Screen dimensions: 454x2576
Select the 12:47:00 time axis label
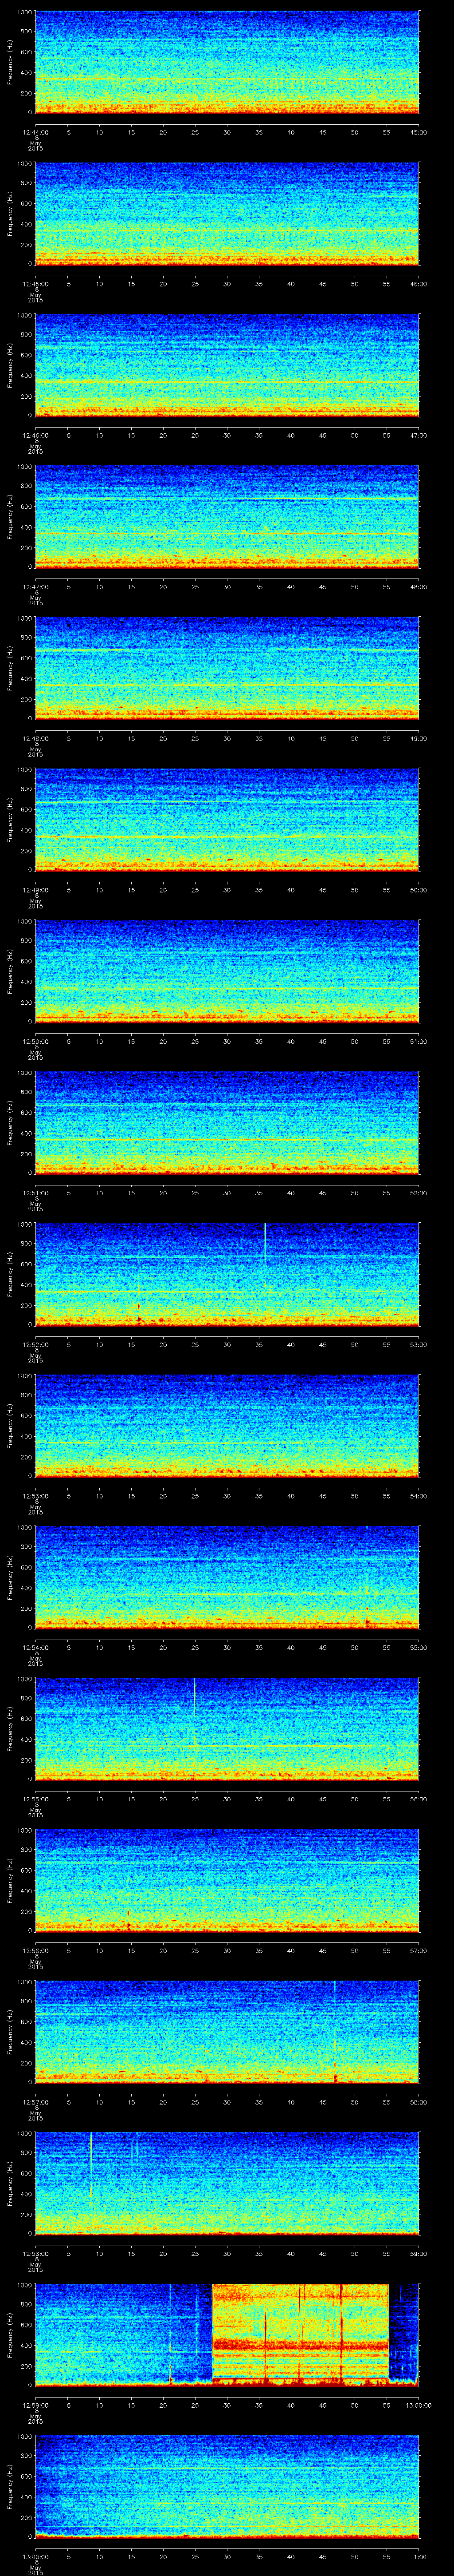[x=35, y=586]
